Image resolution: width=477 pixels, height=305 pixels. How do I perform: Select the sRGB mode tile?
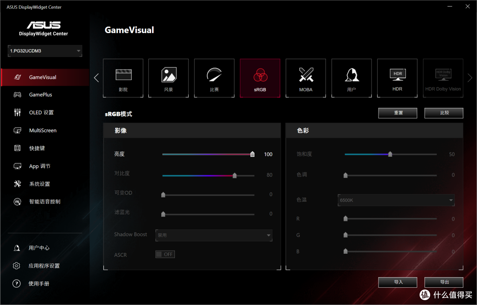[x=260, y=78]
